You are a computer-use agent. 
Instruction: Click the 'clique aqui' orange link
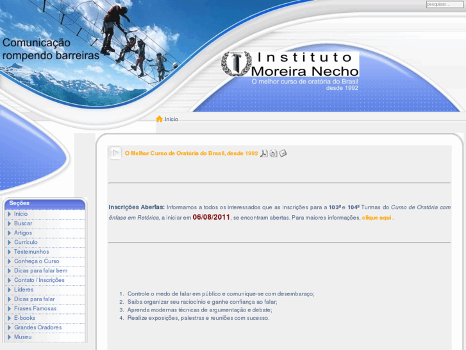coord(376,218)
